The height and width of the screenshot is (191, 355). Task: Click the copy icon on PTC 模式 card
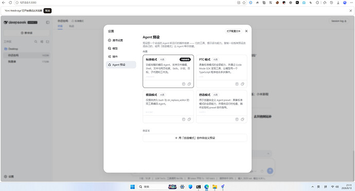click(242, 84)
